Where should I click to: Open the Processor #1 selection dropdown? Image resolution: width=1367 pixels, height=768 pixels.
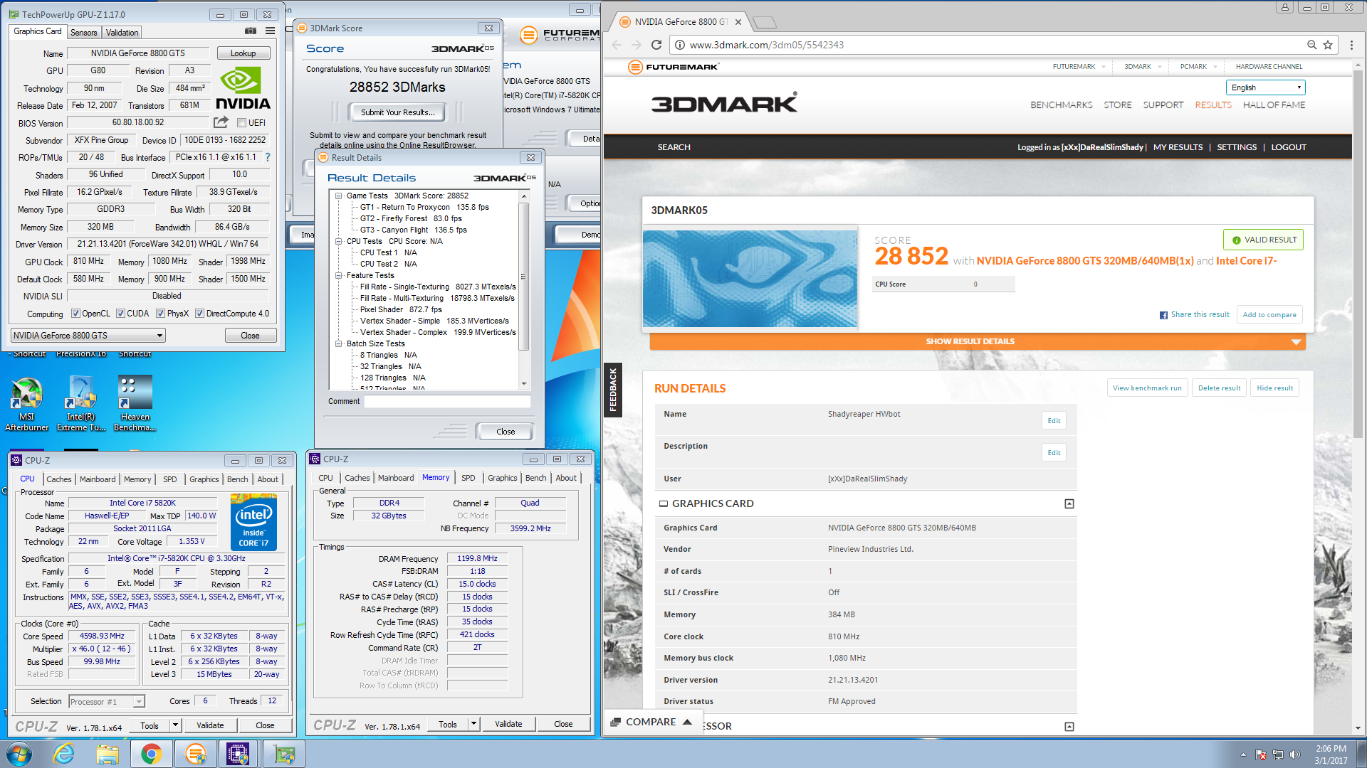[x=107, y=702]
